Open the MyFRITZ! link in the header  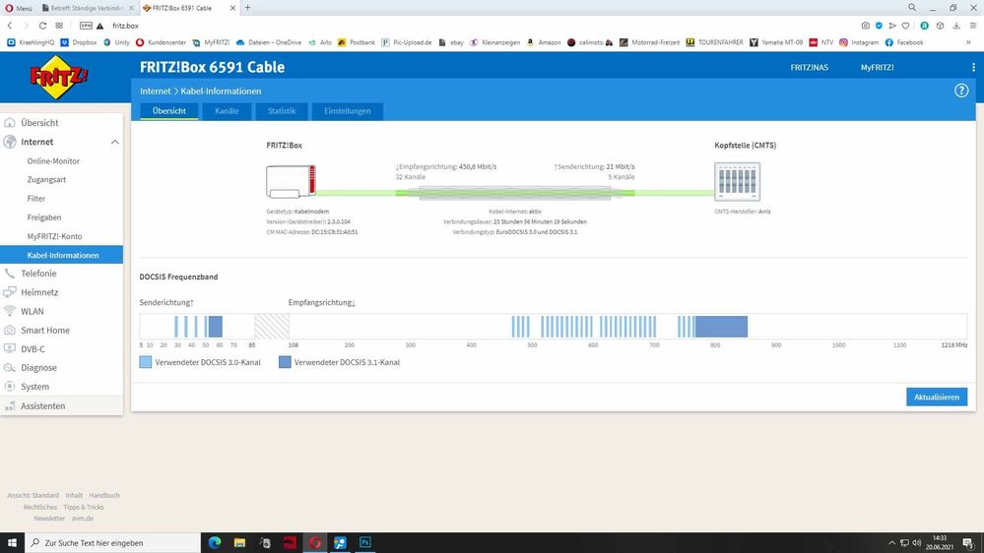pyautogui.click(x=877, y=68)
